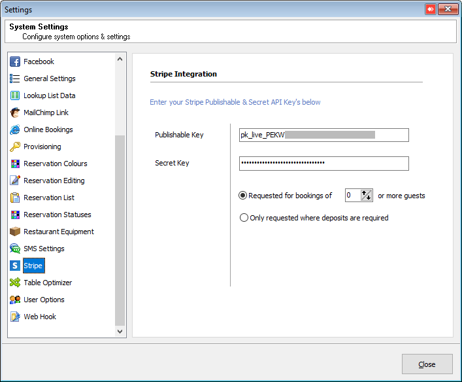
Task: Select Provisioning in the settings list
Action: pos(42,147)
